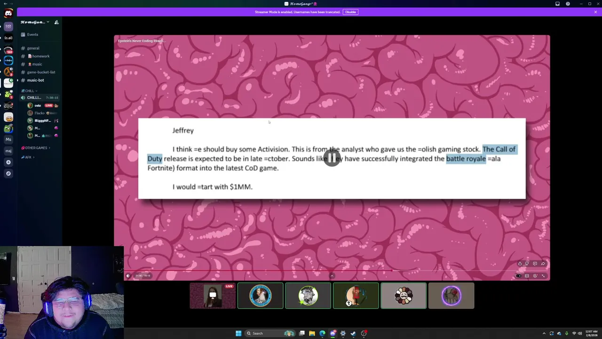The height and width of the screenshot is (339, 602).
Task: Open the taskbar Settings gear icon
Action: [343, 333]
